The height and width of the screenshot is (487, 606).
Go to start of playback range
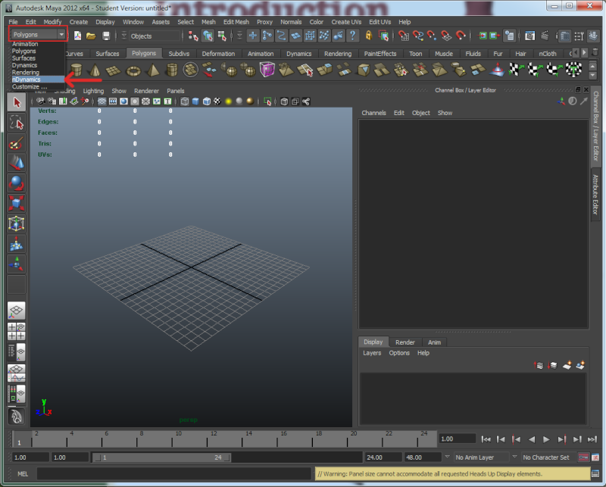[x=486, y=439]
